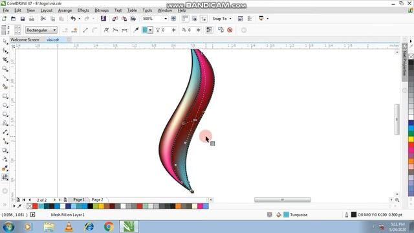Expand the Undo history dropdown arrow
This screenshot has height=233, width=414.
point(79,19)
